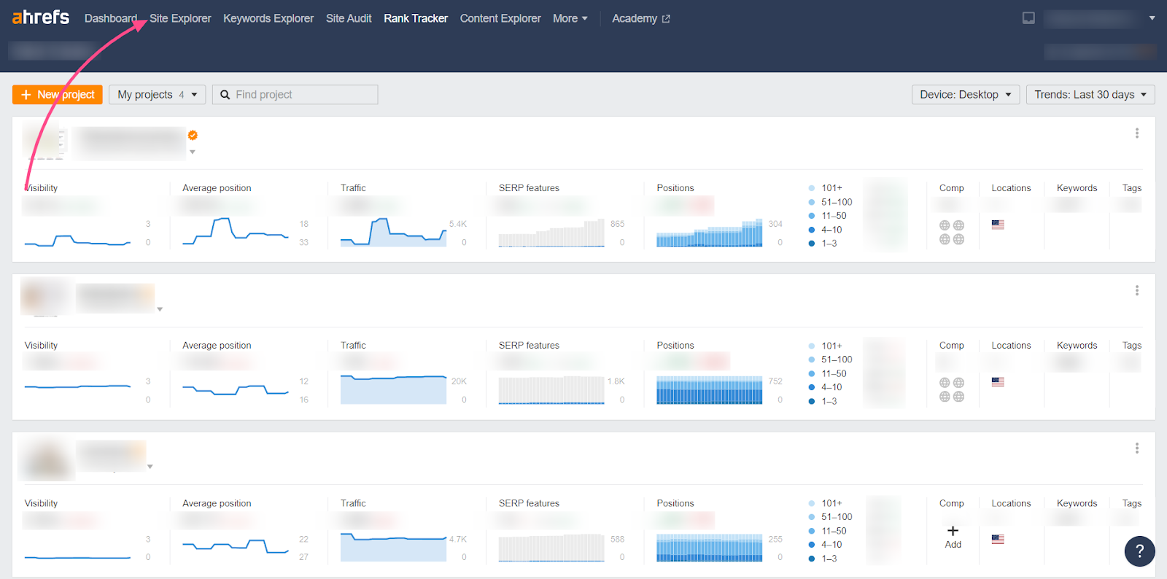The width and height of the screenshot is (1167, 579).
Task: Open third project's Positions chart
Action: pos(709,547)
